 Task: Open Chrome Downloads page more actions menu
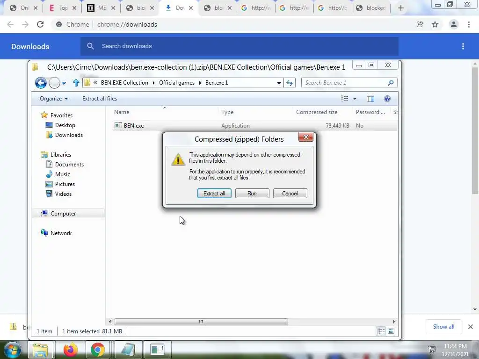coord(463,46)
